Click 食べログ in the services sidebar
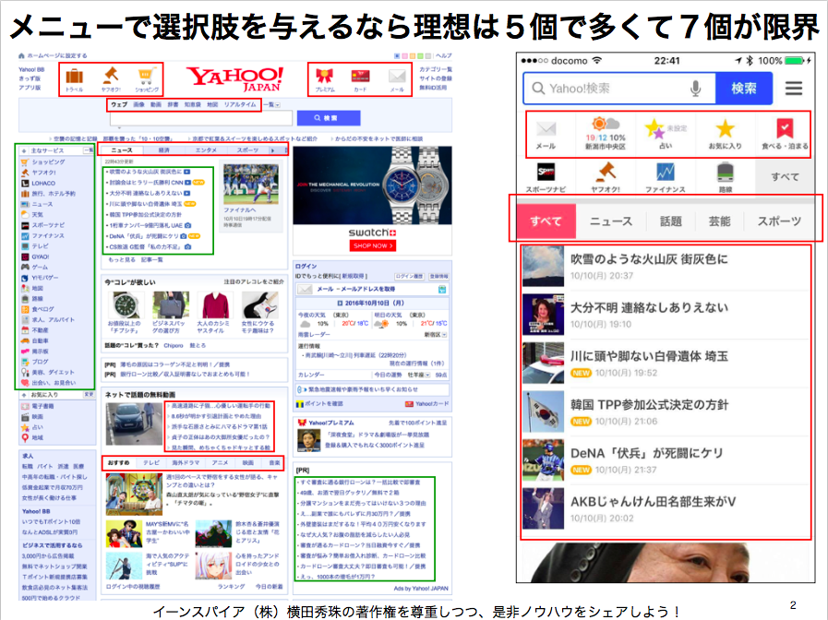This screenshot has width=828, height=620. click(x=42, y=309)
